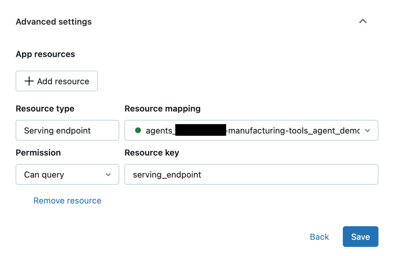Click the Back link
This screenshot has height=256, width=394.
(x=319, y=237)
